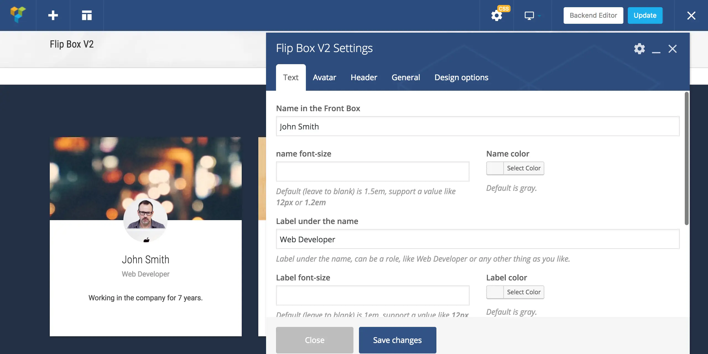Click the name font-size input
The height and width of the screenshot is (354, 708).
pos(373,171)
